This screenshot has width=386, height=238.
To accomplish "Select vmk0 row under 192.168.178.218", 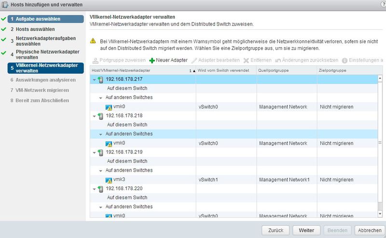I will tap(234, 143).
